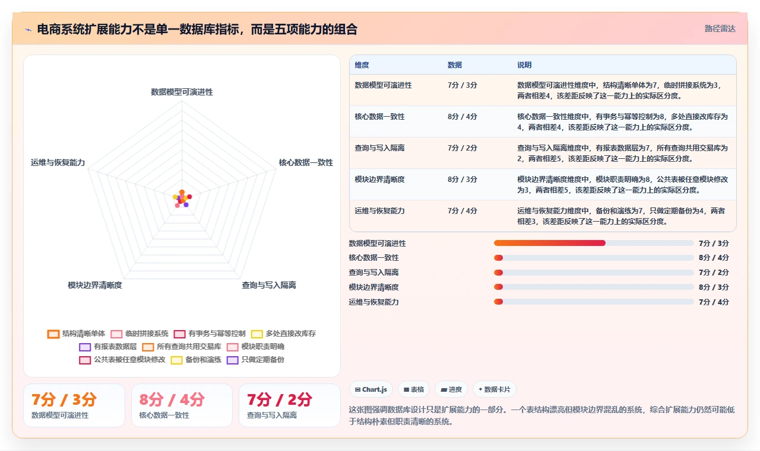This screenshot has height=451, width=760.
Task: Click radar axis label 模块边界清晰度
Action: 95,285
